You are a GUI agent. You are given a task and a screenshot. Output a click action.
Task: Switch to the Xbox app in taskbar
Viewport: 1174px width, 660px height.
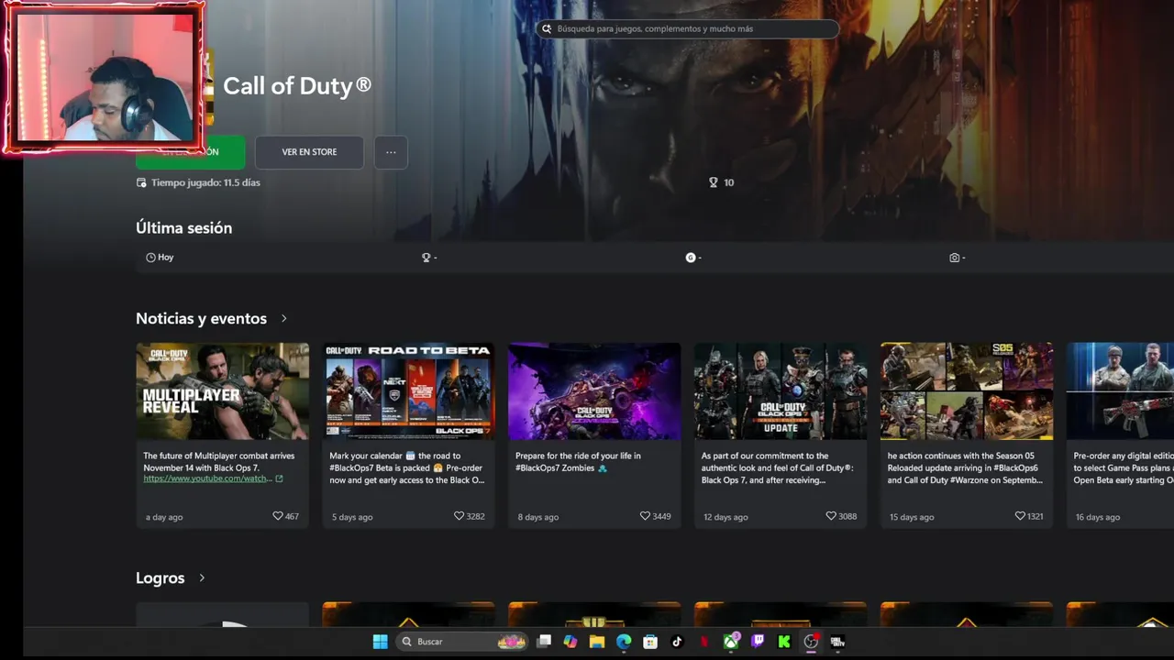pos(731,642)
